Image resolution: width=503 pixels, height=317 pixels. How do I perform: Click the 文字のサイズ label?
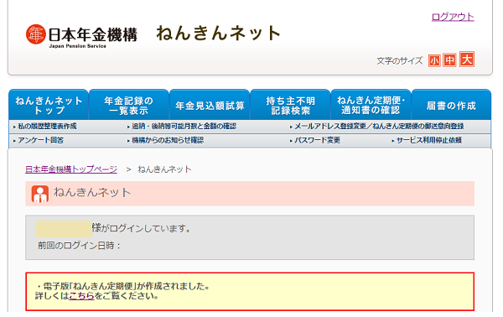tap(400, 60)
